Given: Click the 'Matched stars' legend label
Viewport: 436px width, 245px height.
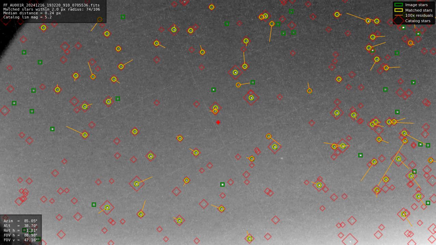Looking at the screenshot, I should (x=419, y=10).
